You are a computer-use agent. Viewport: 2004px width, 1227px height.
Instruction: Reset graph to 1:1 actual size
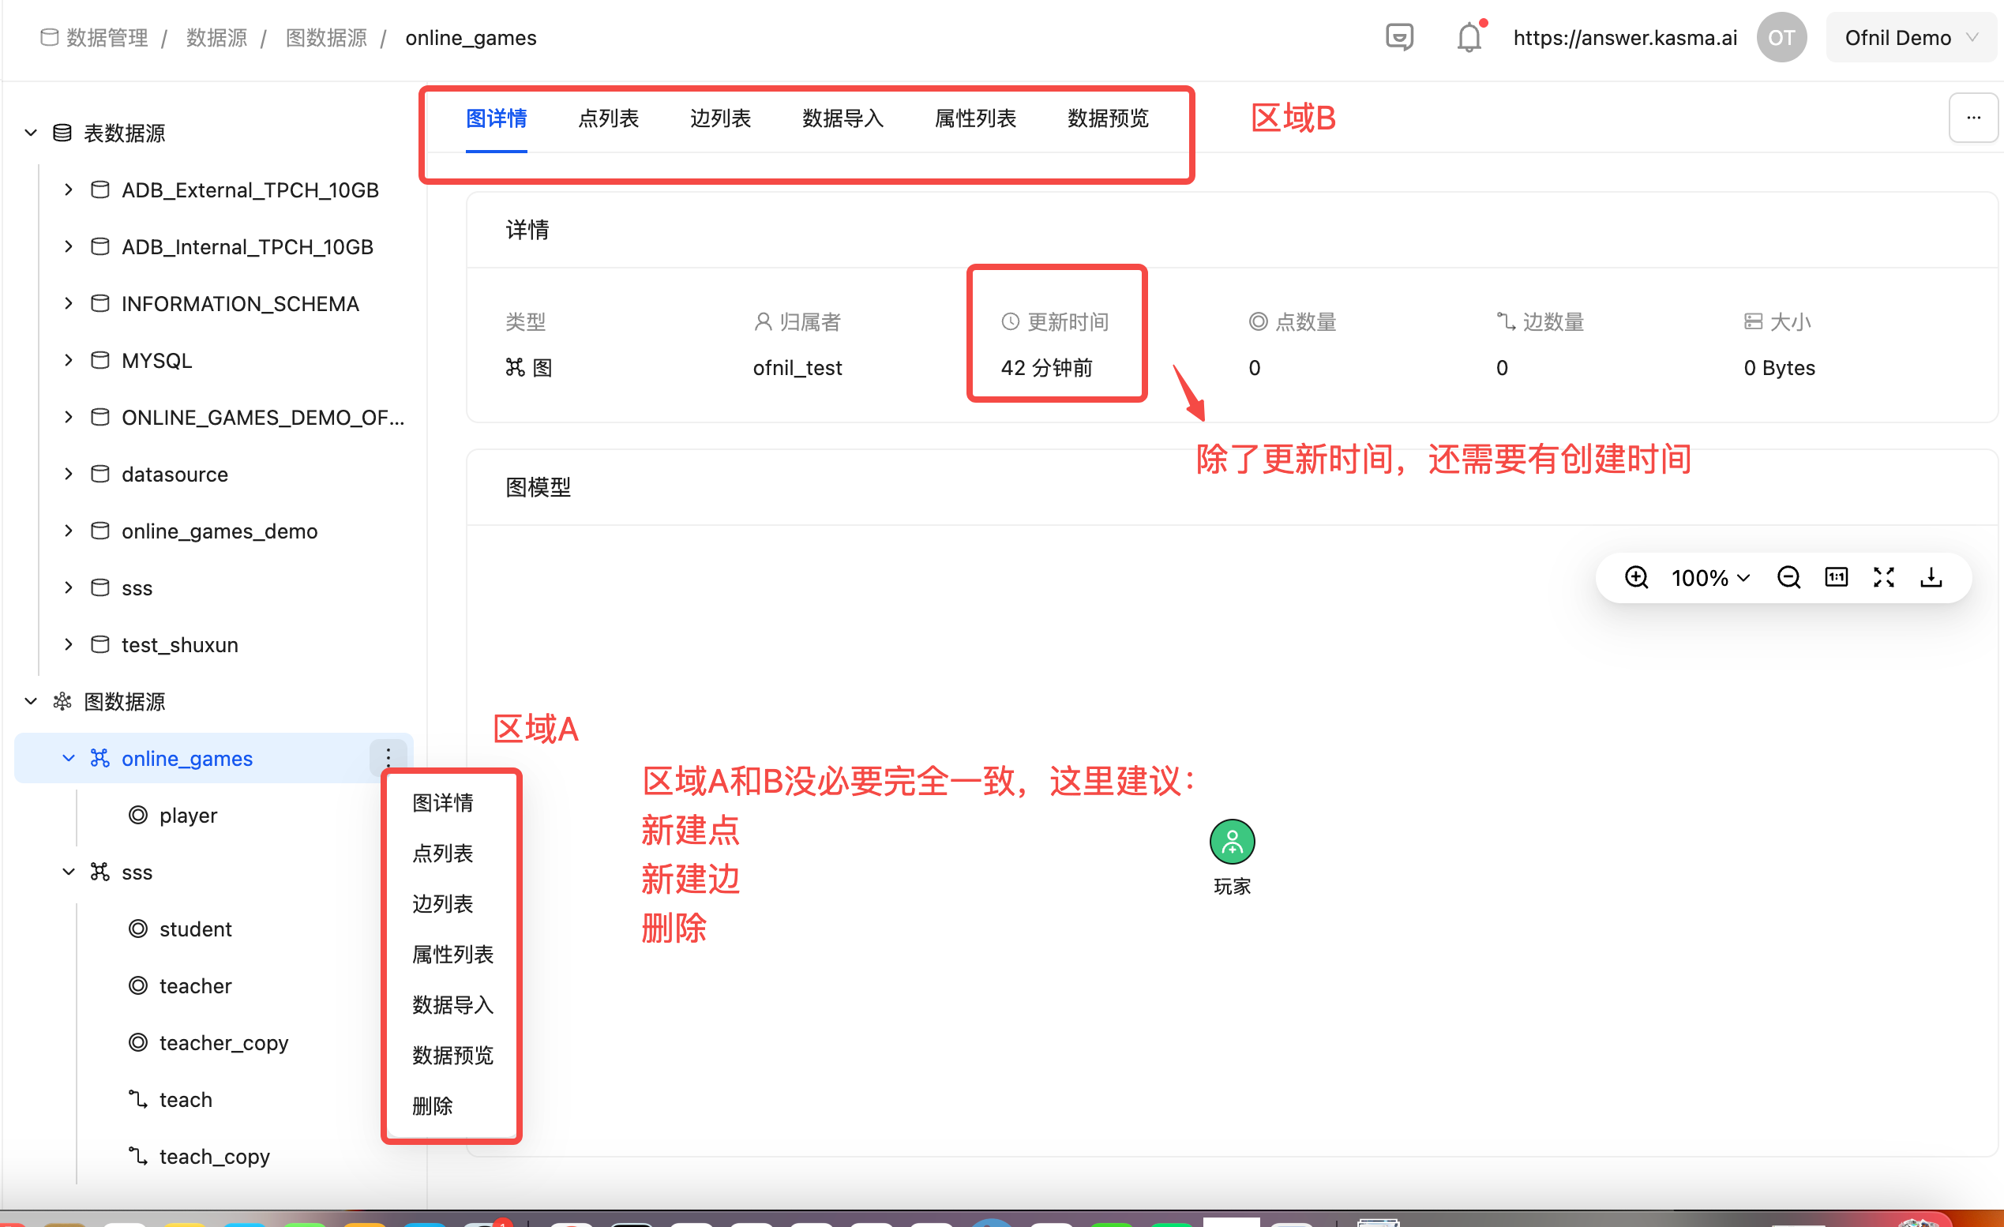tap(1837, 577)
